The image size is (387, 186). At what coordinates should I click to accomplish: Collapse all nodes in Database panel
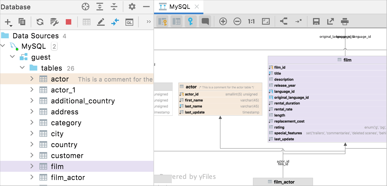(x=114, y=7)
